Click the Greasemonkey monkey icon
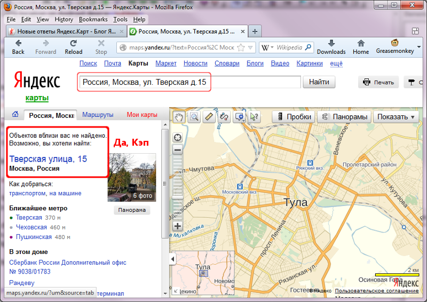 (394, 43)
